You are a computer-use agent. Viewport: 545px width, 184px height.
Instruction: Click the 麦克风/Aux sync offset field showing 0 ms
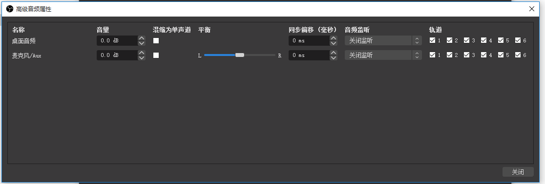pos(309,55)
